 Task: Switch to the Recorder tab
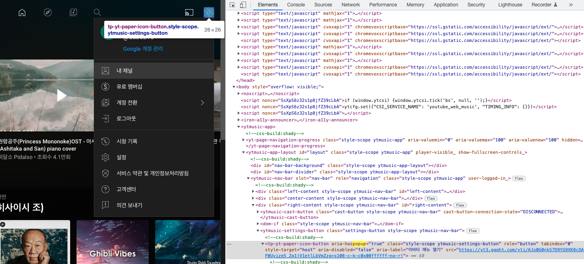pyautogui.click(x=544, y=5)
